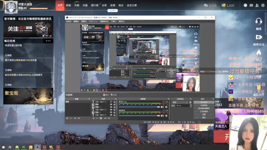Open gear settings for 麦克风/Aux mixer channel
The height and width of the screenshot is (150, 267).
pos(166,107)
